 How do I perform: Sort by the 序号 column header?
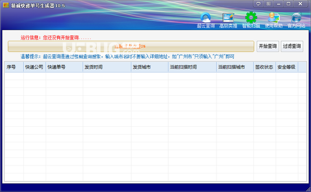coord(14,67)
